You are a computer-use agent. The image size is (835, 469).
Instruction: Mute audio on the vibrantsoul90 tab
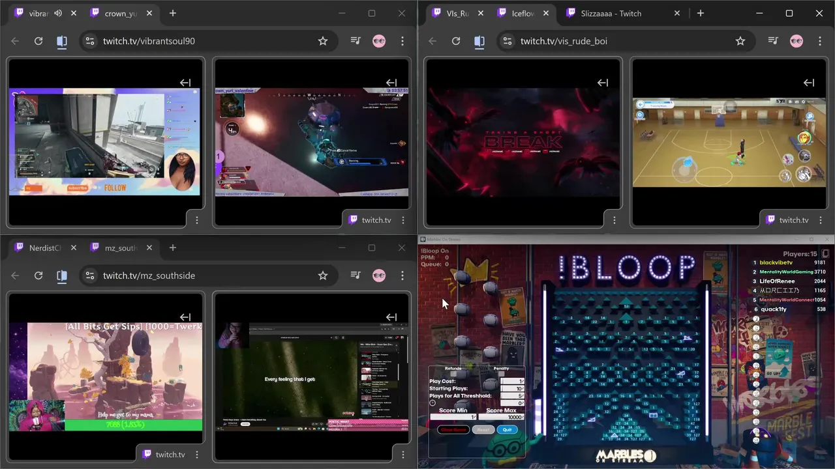click(x=58, y=13)
